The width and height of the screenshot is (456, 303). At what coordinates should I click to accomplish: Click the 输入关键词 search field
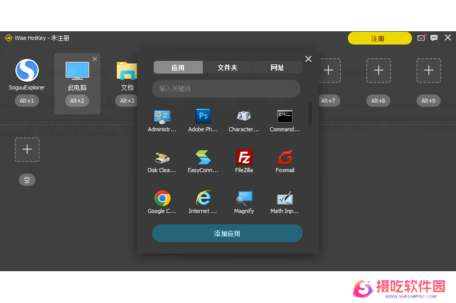[226, 89]
